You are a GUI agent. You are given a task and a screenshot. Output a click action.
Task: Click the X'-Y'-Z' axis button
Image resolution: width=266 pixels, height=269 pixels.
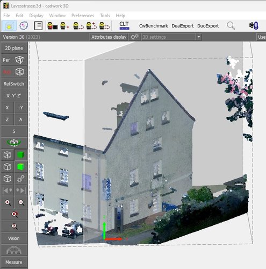pyautogui.click(x=14, y=96)
